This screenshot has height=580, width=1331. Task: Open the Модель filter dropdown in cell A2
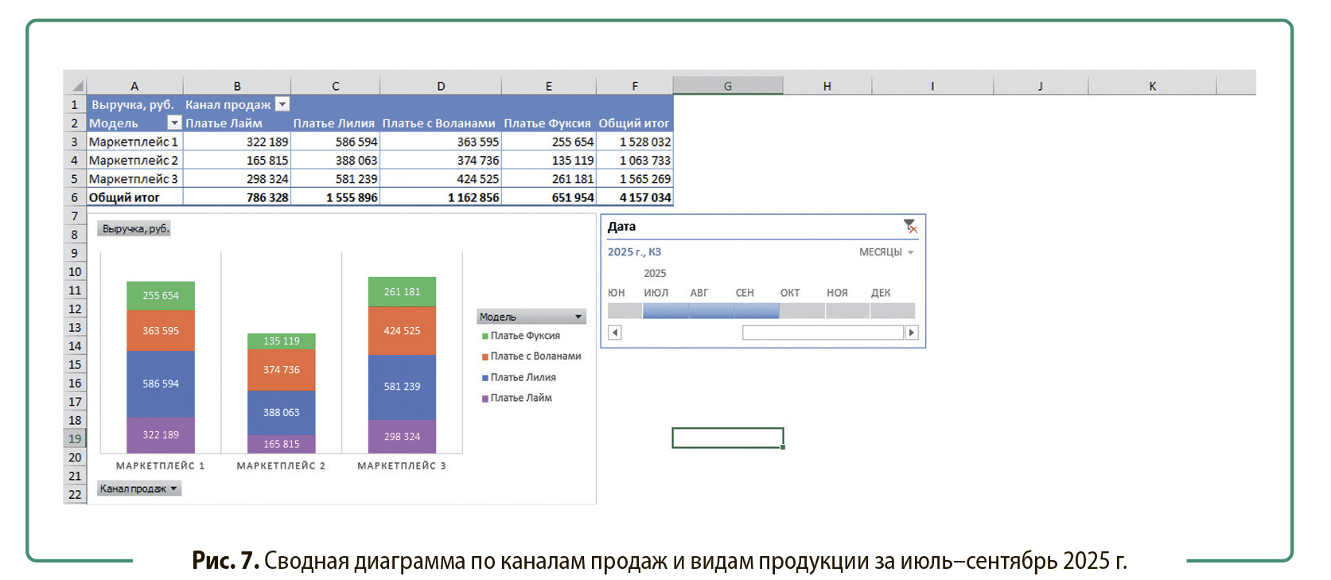pyautogui.click(x=174, y=123)
